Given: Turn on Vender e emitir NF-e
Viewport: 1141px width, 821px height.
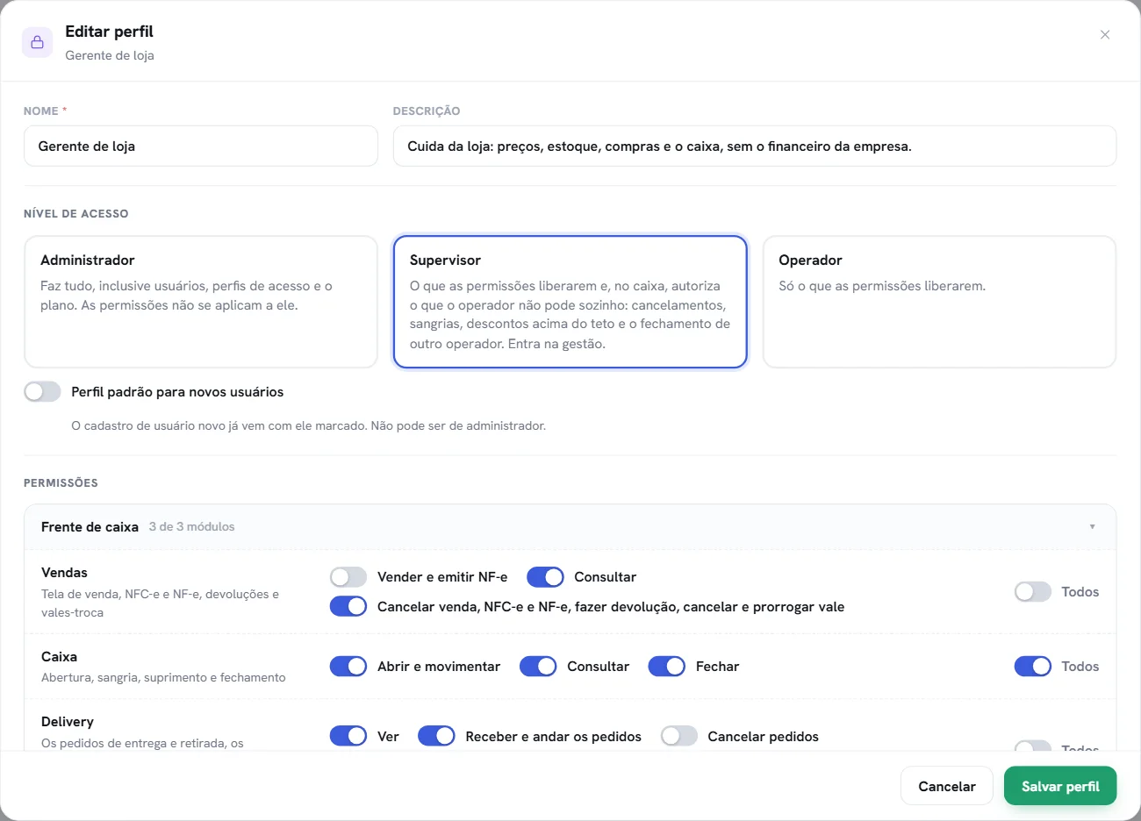Looking at the screenshot, I should point(348,577).
